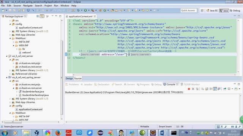Switch to the Servers tab
Image resolution: width=243 pixels, height=136 pixels.
pos(129,84)
